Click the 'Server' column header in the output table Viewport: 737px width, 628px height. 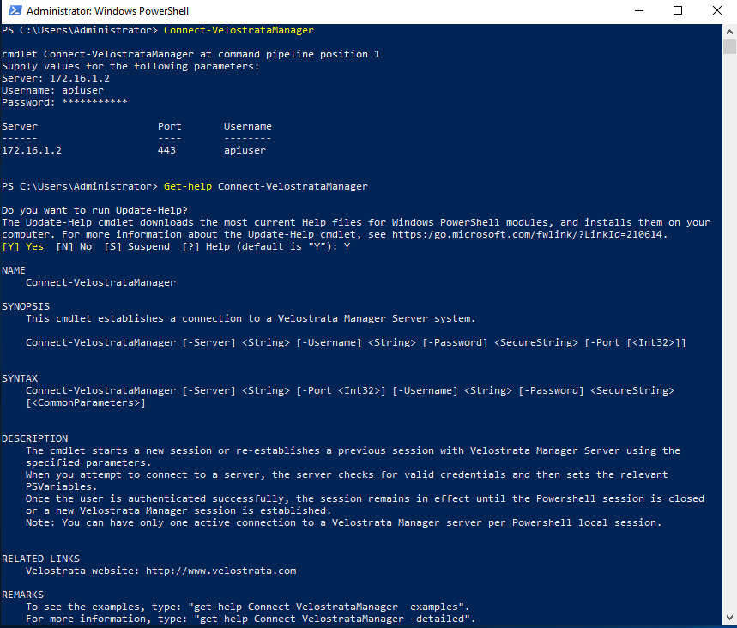click(x=20, y=126)
